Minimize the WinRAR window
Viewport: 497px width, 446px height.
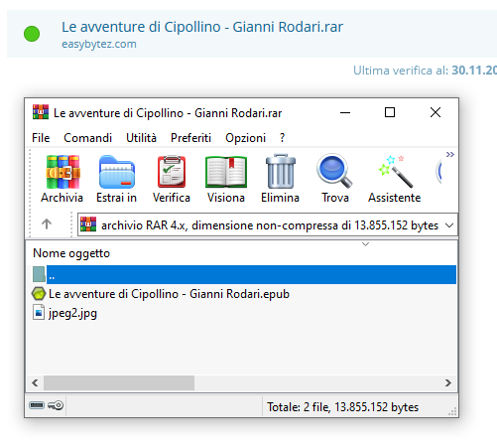pos(345,113)
